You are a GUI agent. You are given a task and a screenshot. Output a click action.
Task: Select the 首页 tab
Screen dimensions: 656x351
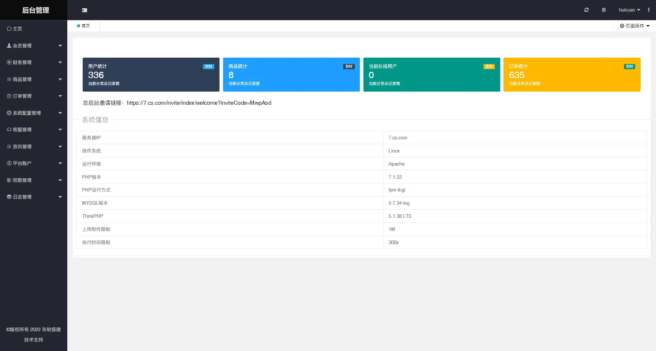click(83, 26)
